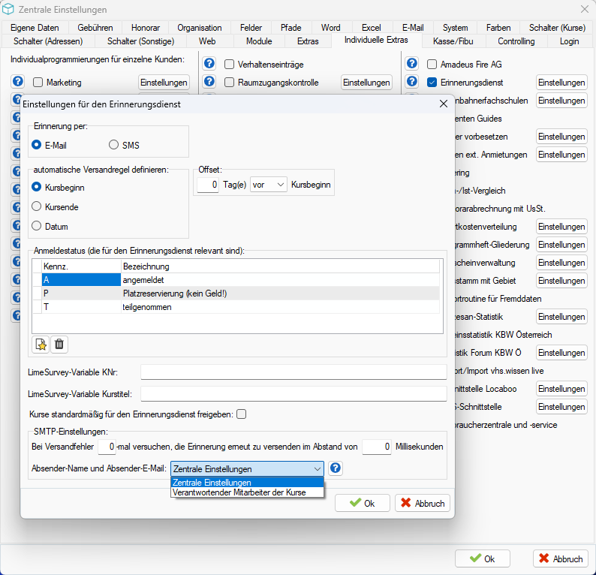Click Ok in Zentrale Einstellungen window

(x=483, y=558)
